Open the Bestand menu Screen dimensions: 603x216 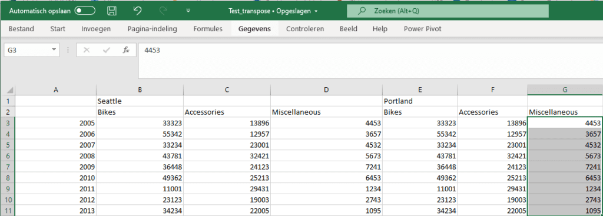[x=21, y=29]
